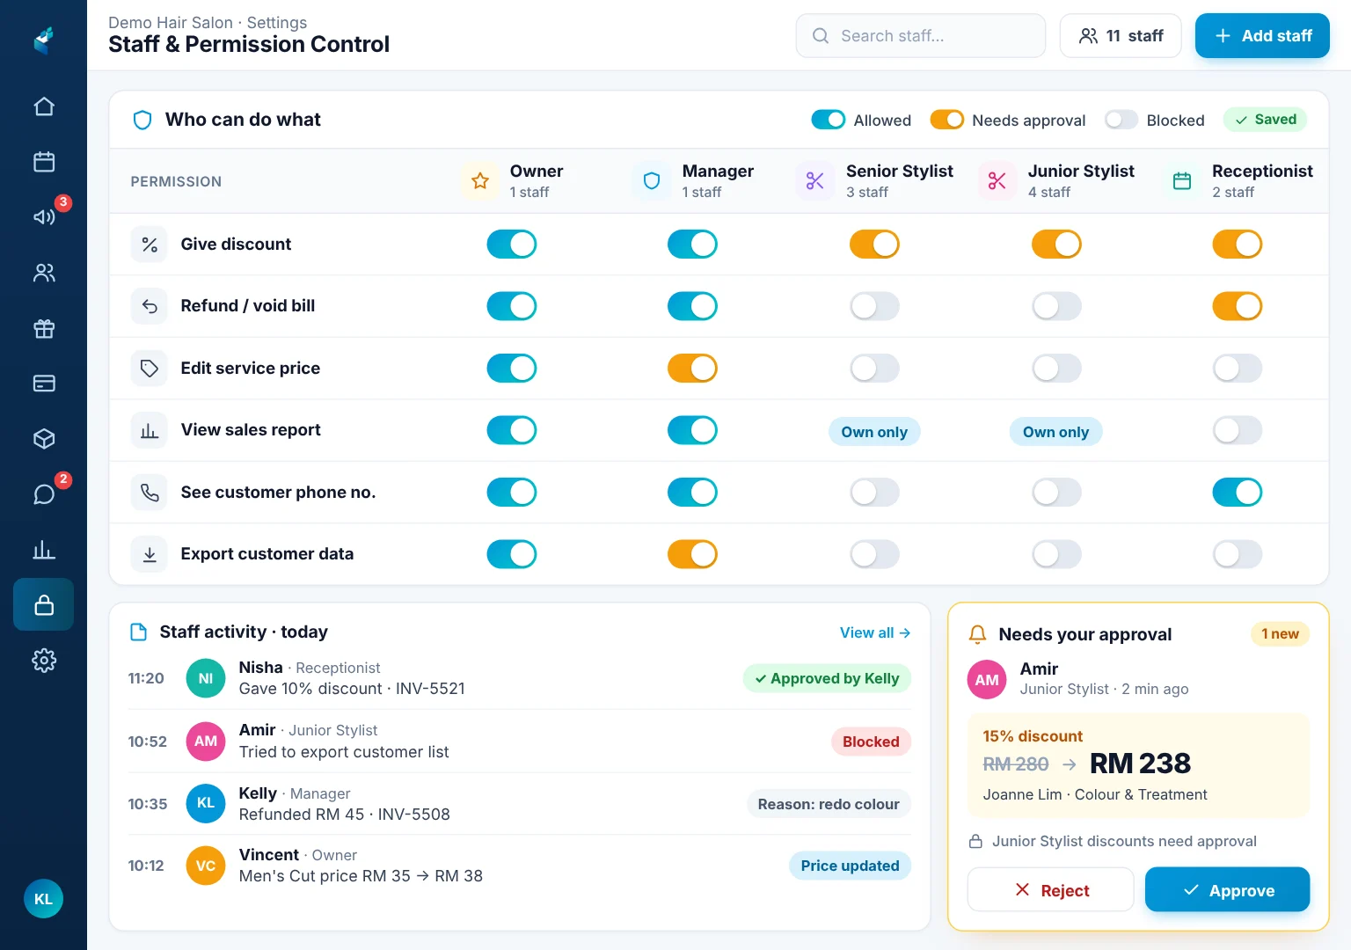Toggle Manager's Edit service price permission

(692, 368)
